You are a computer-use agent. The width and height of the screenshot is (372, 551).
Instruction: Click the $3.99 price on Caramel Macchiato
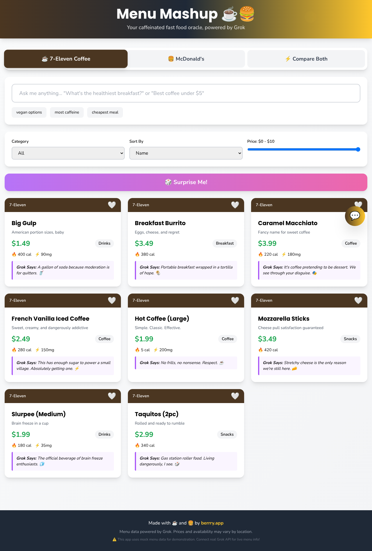coord(267,243)
